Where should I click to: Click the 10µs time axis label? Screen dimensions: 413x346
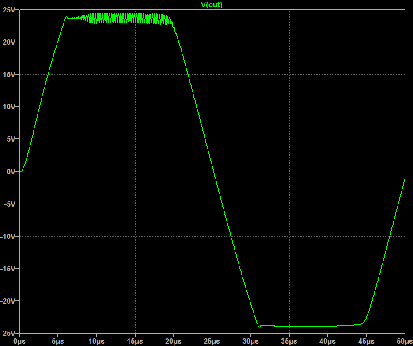[96, 342]
